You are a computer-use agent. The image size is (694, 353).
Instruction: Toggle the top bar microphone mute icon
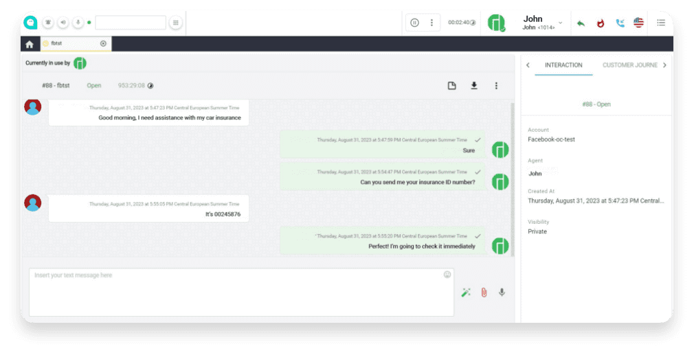click(x=78, y=23)
